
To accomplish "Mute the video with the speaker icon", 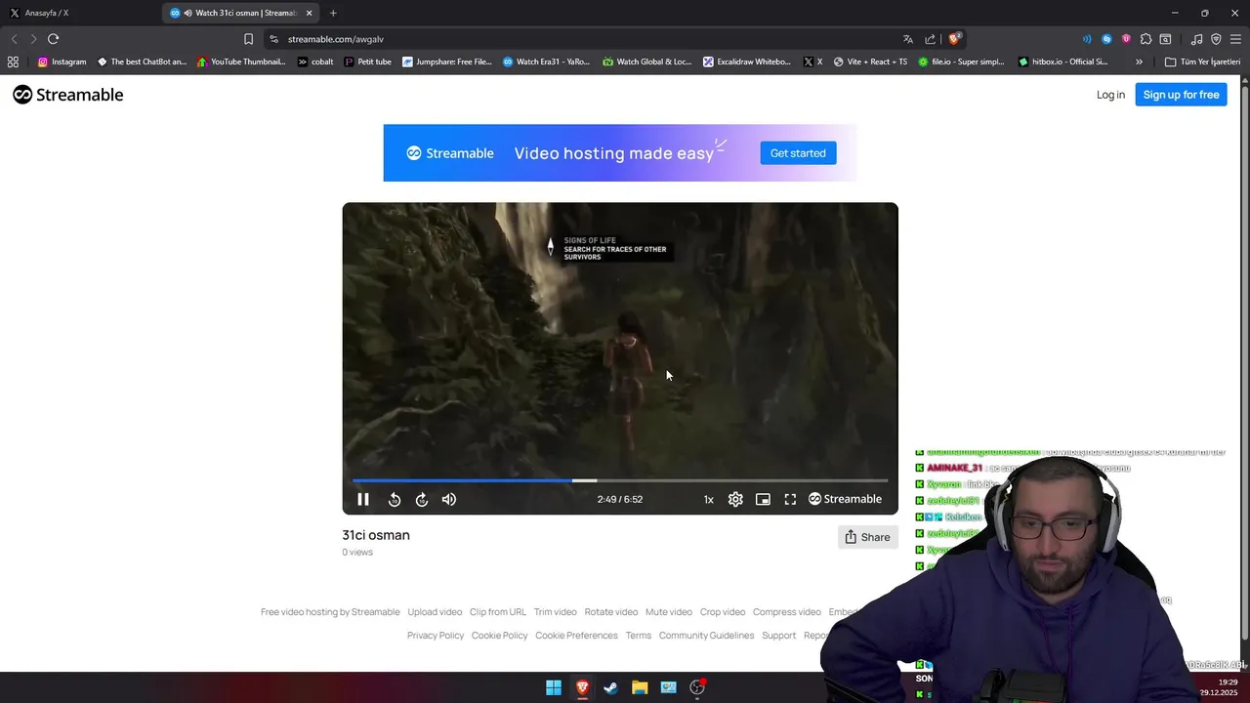I will 449,499.
